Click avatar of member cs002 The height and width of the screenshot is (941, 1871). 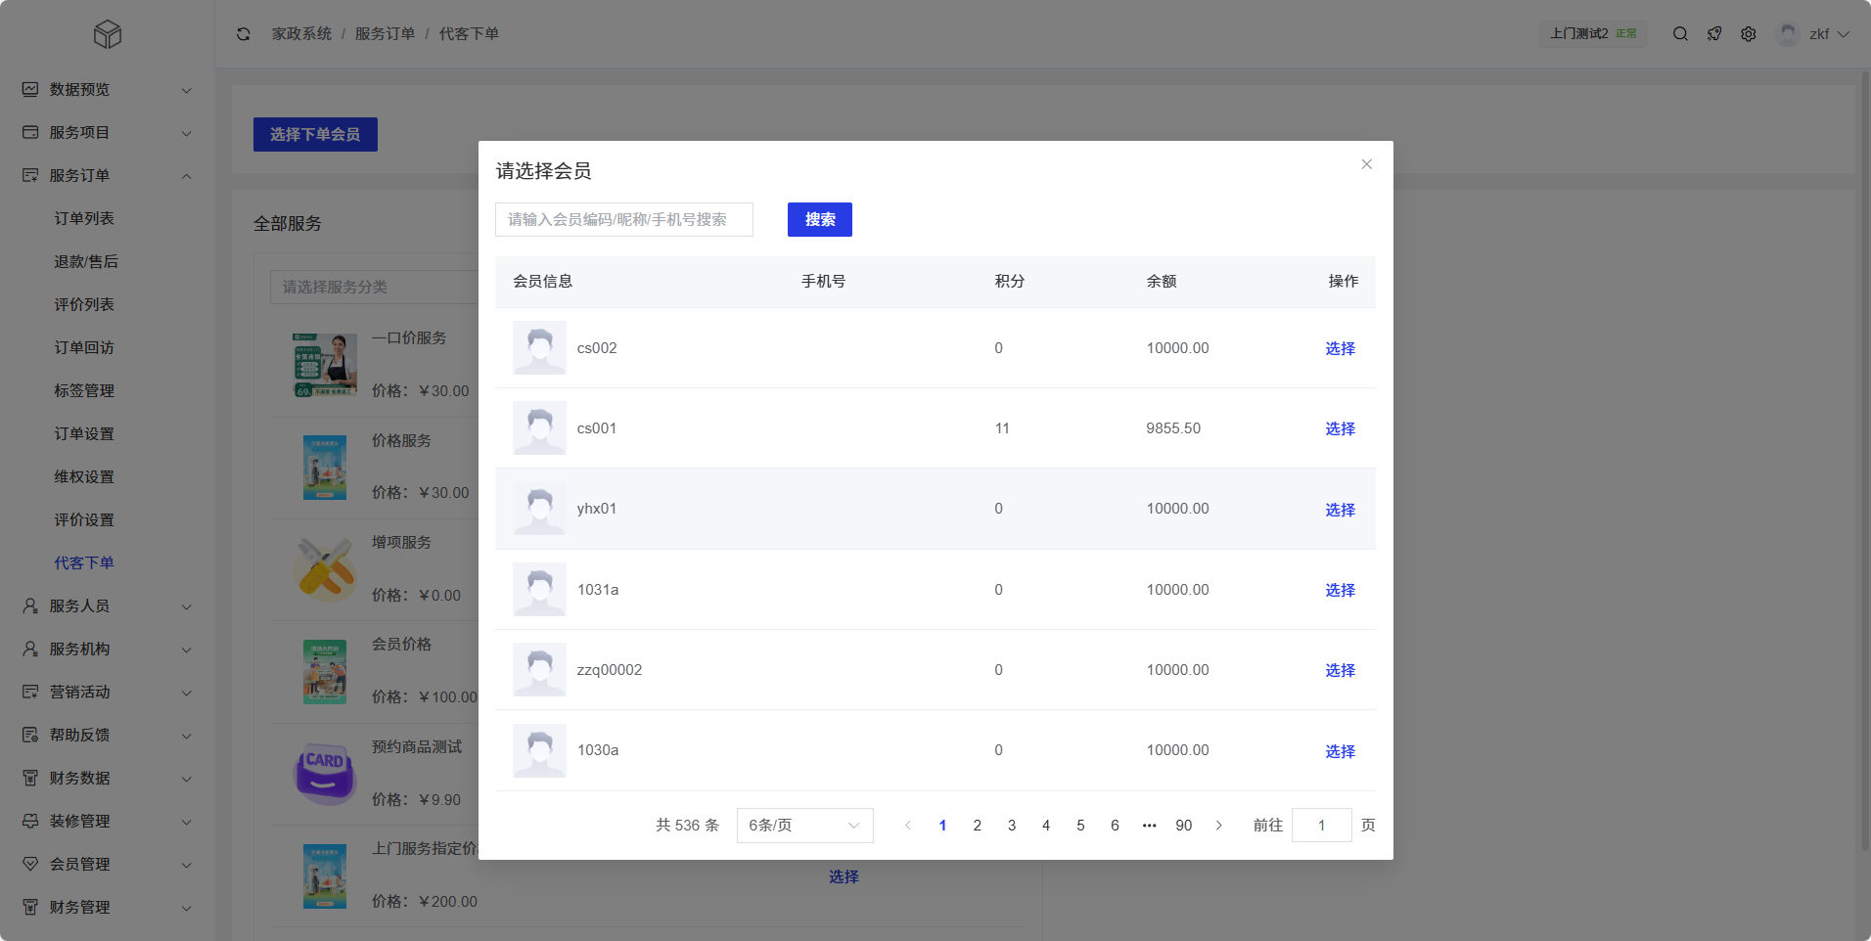click(x=539, y=348)
